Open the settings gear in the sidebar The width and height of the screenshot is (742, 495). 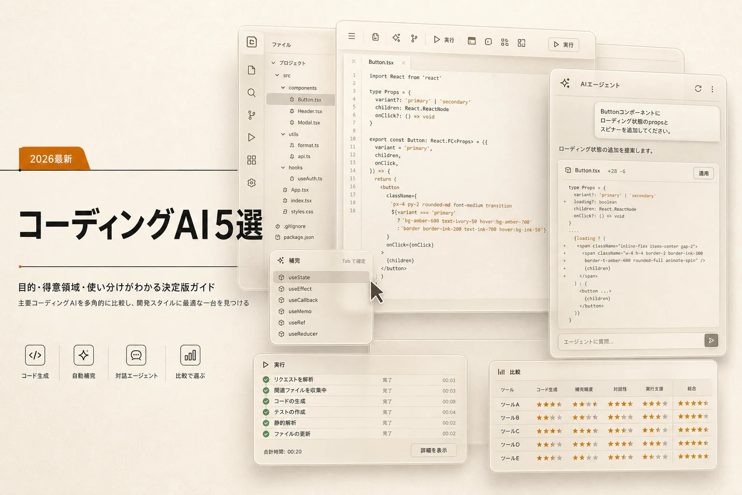(252, 183)
